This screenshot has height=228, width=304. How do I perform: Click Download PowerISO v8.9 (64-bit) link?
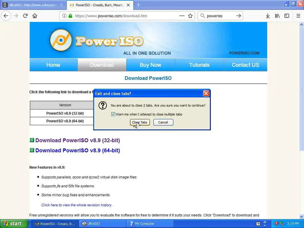click(77, 151)
